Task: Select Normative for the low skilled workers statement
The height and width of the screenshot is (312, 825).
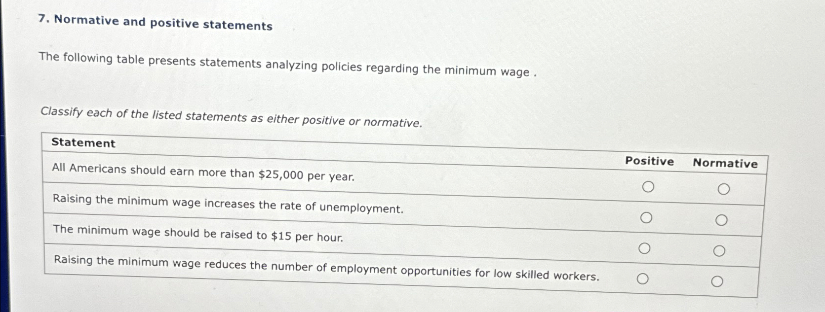Action: tap(717, 281)
